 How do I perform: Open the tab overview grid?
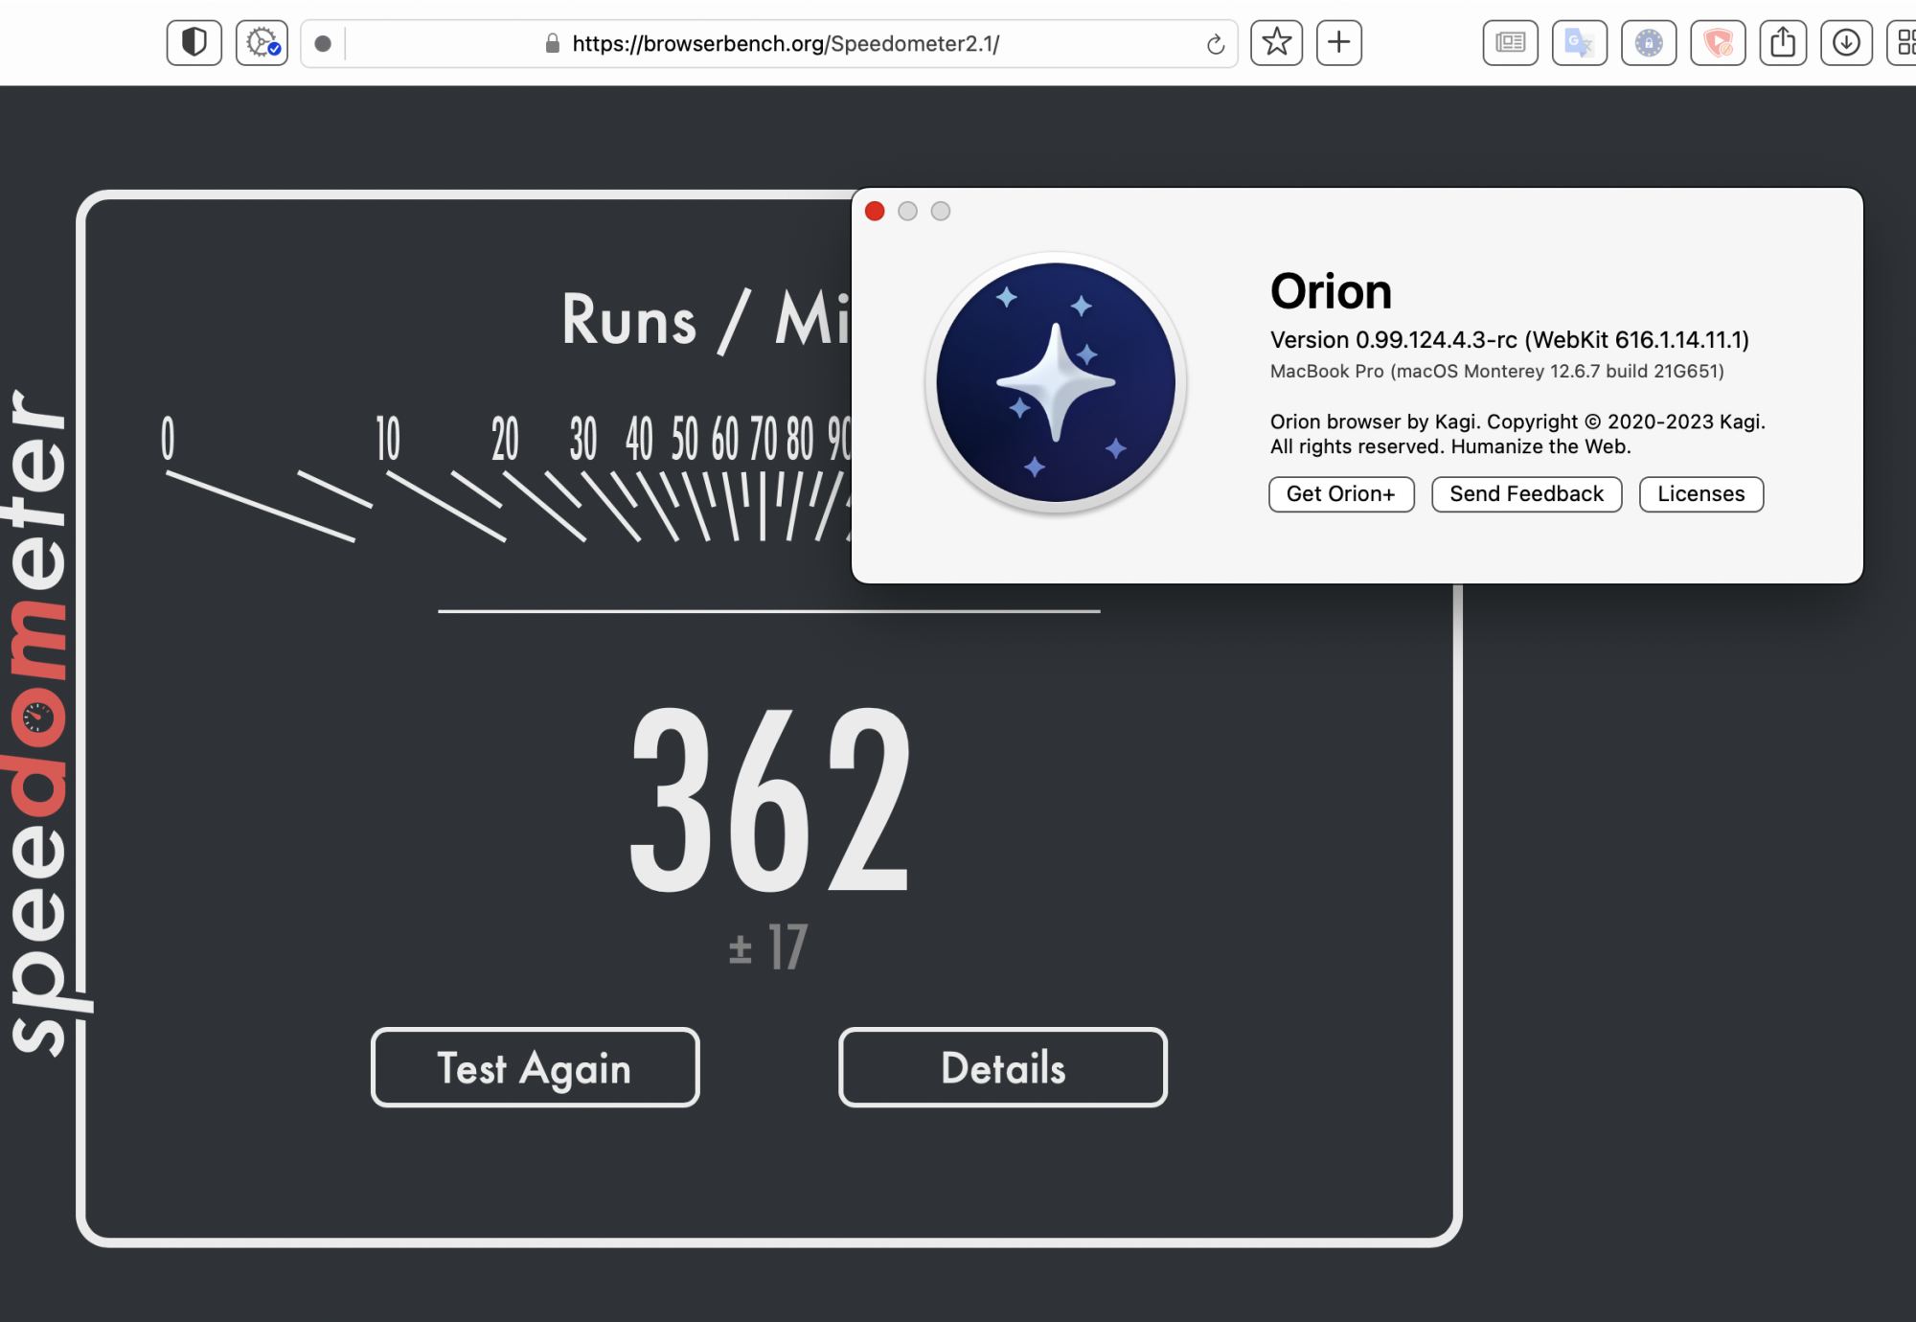tap(1905, 43)
